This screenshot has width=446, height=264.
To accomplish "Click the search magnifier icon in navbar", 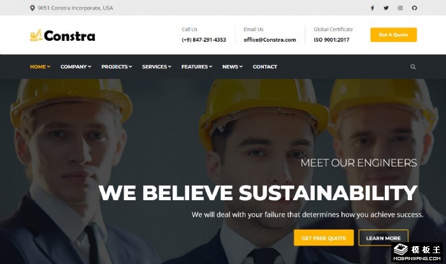I will (413, 67).
